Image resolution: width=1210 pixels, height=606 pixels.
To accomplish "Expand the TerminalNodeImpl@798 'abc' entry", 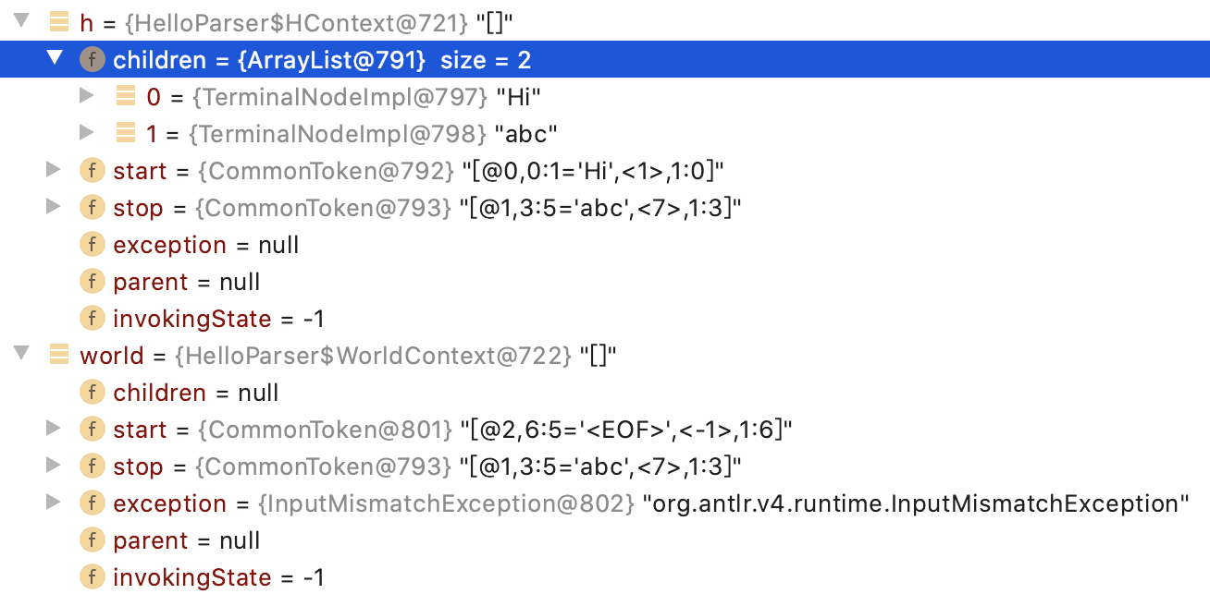I will click(x=86, y=133).
